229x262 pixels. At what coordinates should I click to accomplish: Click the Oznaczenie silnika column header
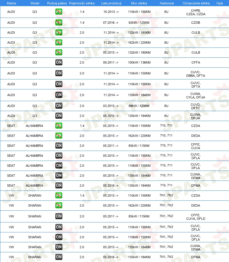(x=196, y=3)
